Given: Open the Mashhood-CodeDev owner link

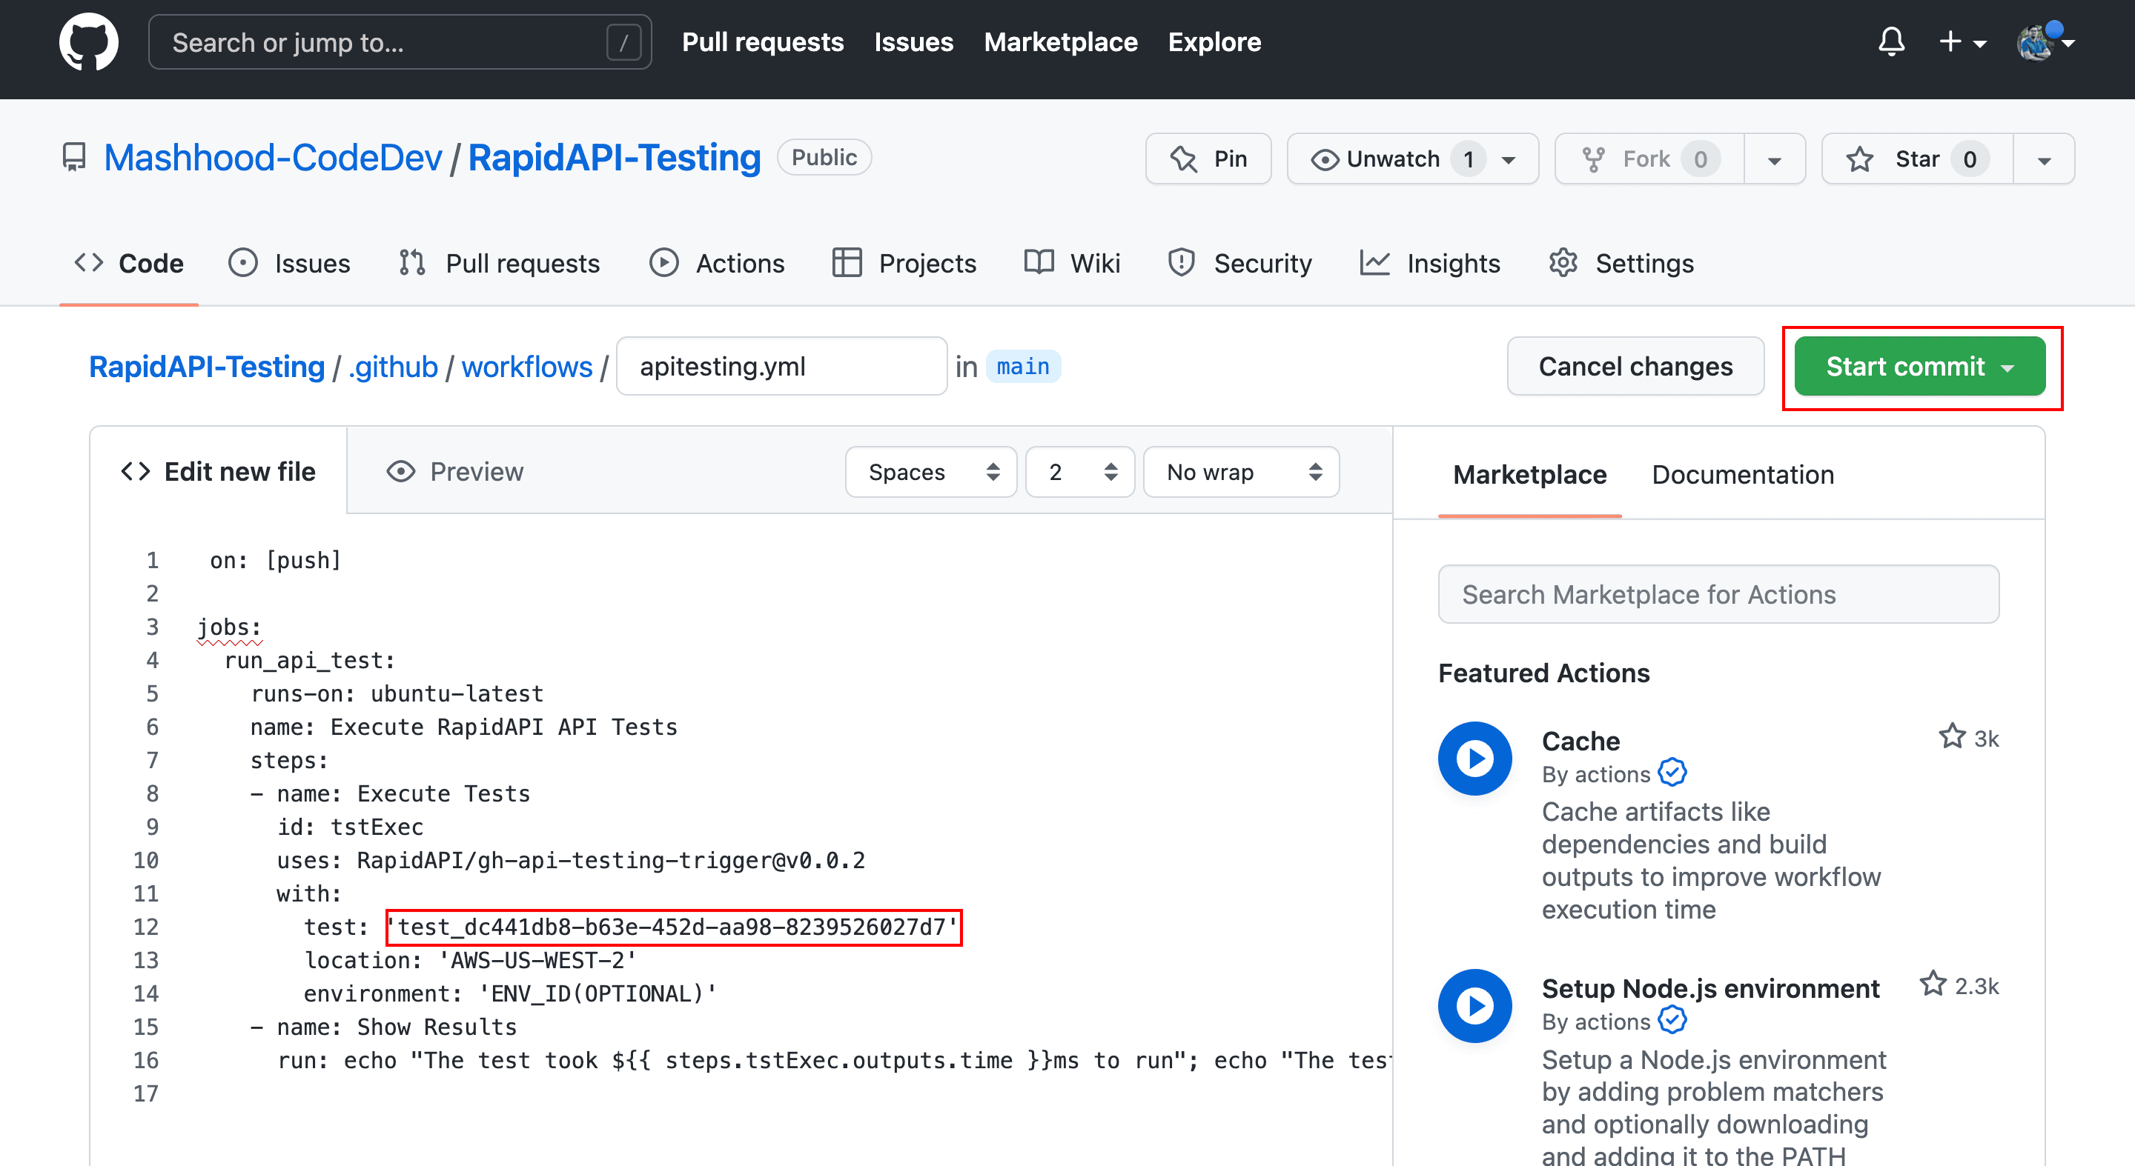Looking at the screenshot, I should [x=273, y=157].
